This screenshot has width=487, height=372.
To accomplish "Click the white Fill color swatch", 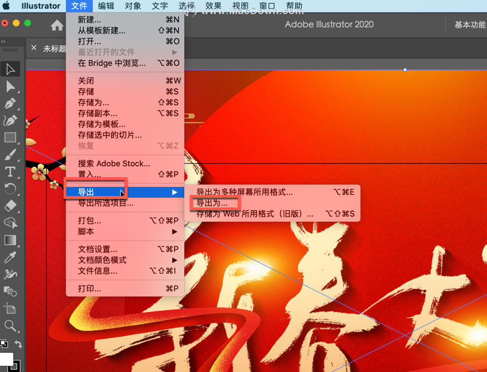I will click(6, 359).
